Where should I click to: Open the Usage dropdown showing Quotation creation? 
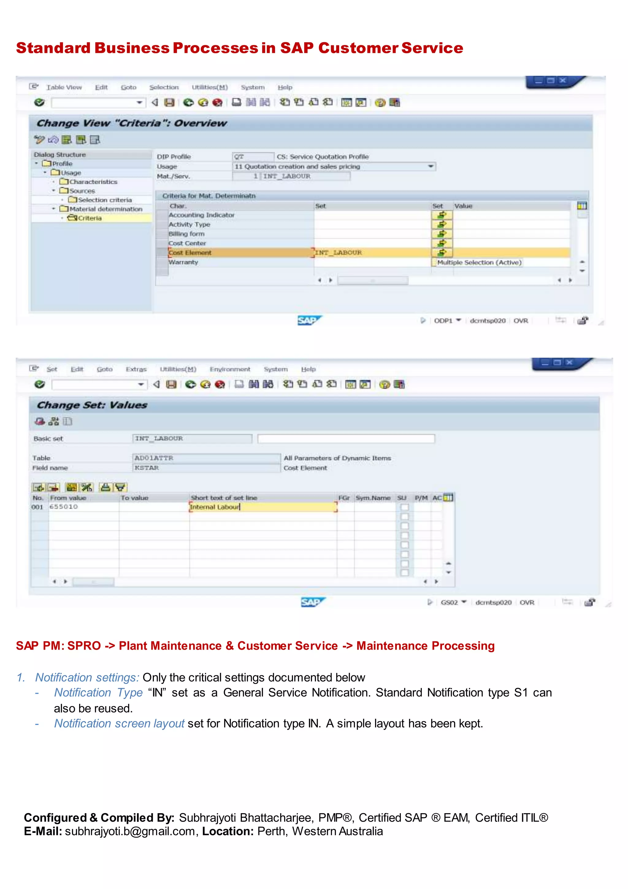tap(431, 166)
